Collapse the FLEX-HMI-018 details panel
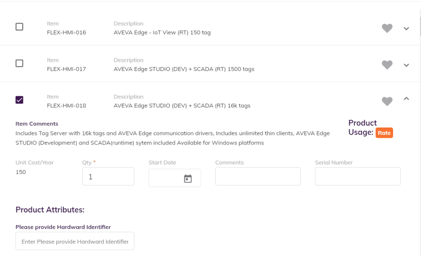Screen dimensions: 421x256 406,98
